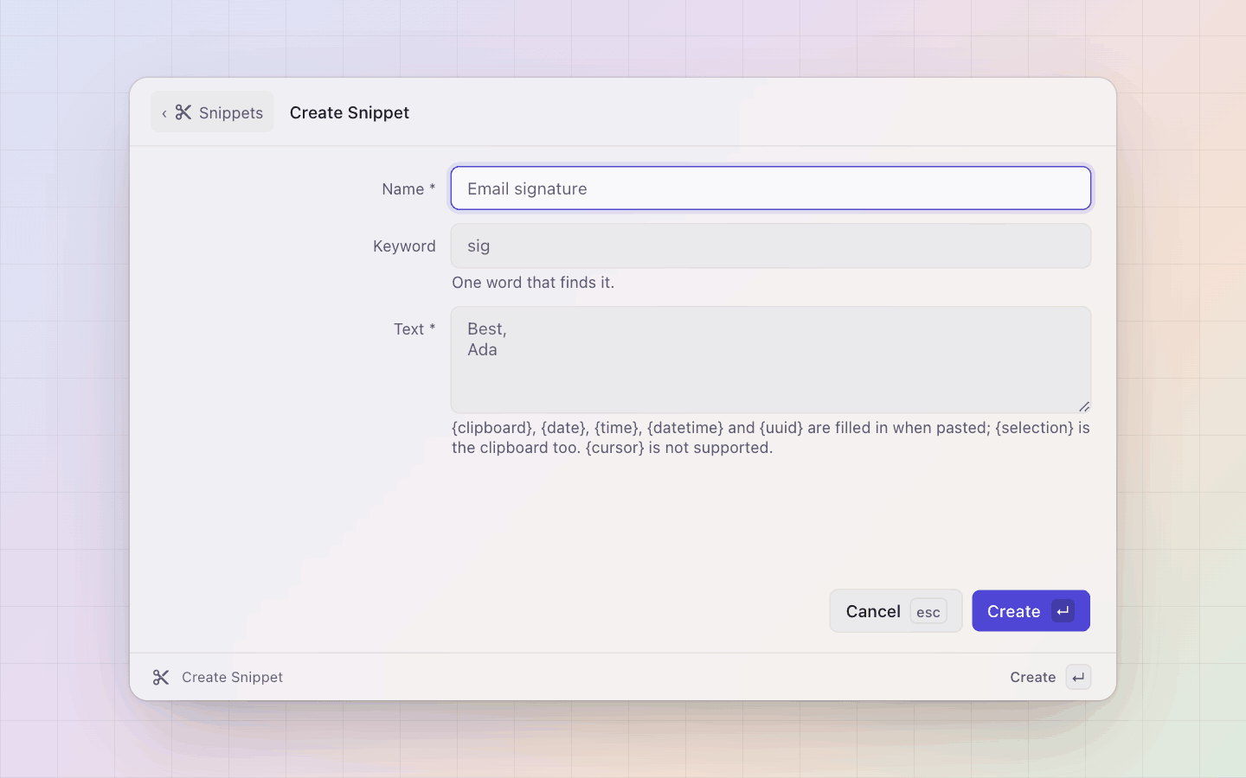Click into the Keyword field
The height and width of the screenshot is (778, 1246).
pos(770,246)
